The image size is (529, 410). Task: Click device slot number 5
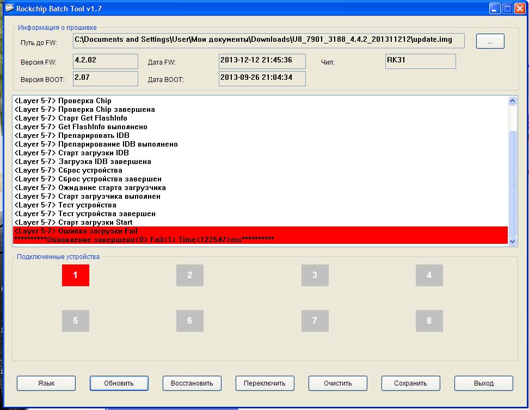75,320
